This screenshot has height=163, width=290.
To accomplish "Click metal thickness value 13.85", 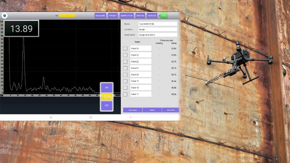I will 174,55.
